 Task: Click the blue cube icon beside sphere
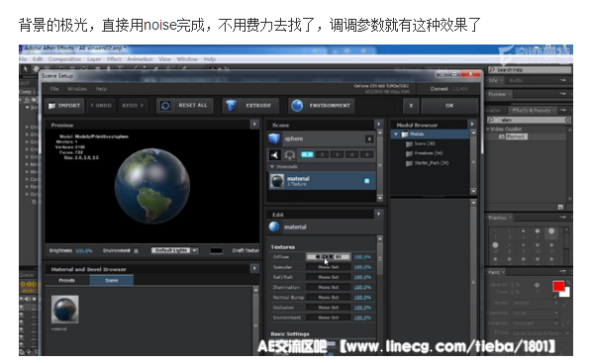pos(274,138)
